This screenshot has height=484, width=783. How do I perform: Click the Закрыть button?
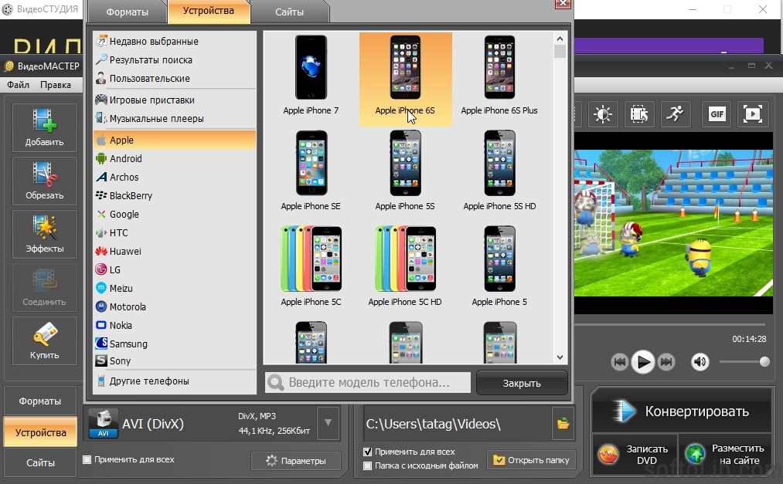[x=522, y=383]
